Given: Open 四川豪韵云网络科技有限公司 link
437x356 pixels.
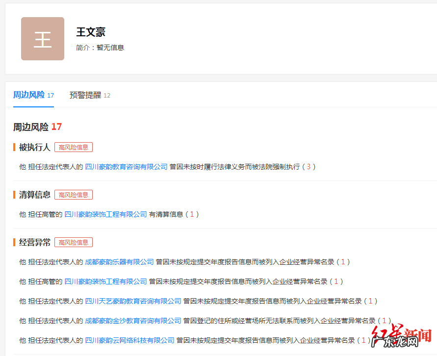Looking at the screenshot, I should [x=129, y=339].
